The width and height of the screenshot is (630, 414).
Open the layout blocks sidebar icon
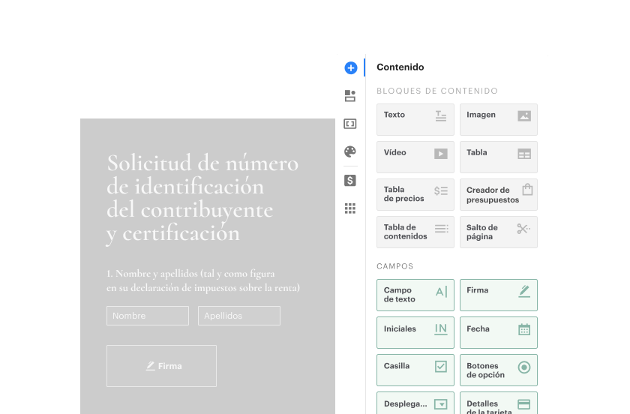click(x=350, y=96)
